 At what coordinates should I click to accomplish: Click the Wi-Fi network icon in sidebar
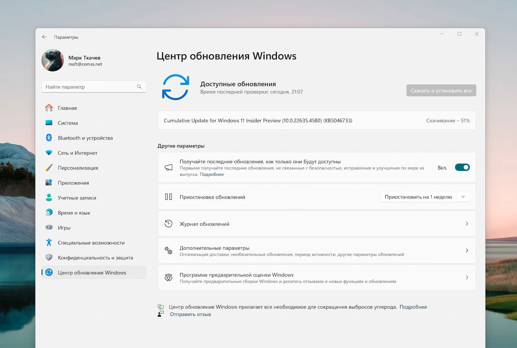[49, 153]
